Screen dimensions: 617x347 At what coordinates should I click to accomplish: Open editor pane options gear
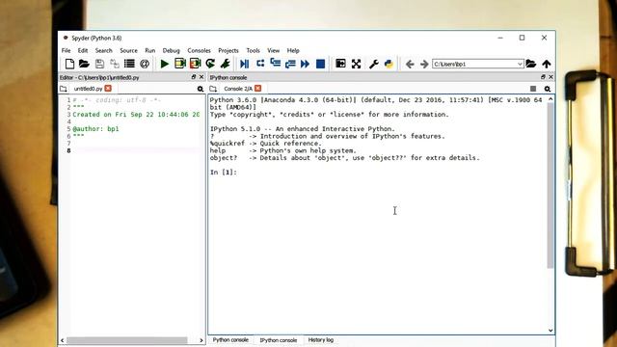(x=201, y=89)
